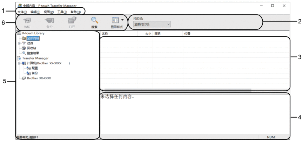Image resolution: width=303 pixels, height=141 pixels.
Task: Click the 打开 open folder icon
Action: [x=72, y=20]
